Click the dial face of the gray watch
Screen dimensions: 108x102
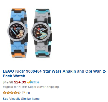tap(41, 32)
